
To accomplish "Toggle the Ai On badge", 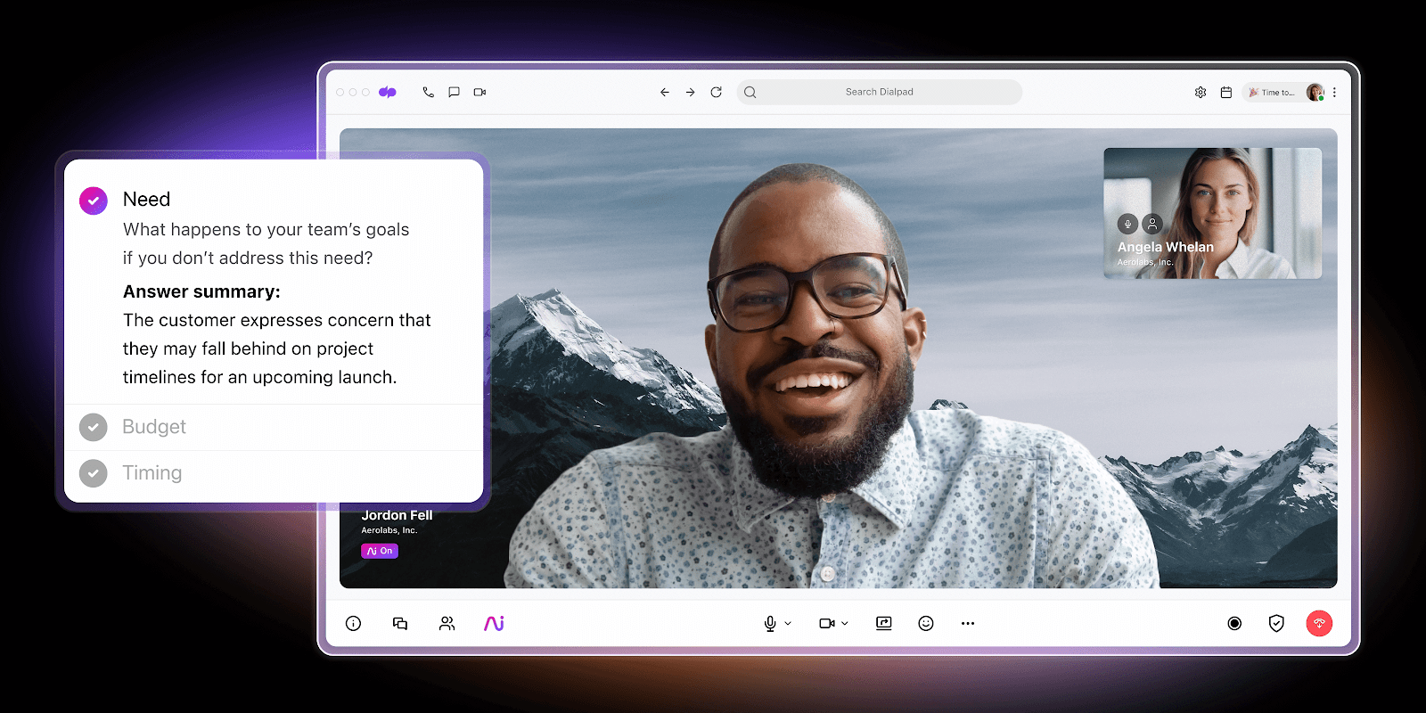I will pos(380,551).
